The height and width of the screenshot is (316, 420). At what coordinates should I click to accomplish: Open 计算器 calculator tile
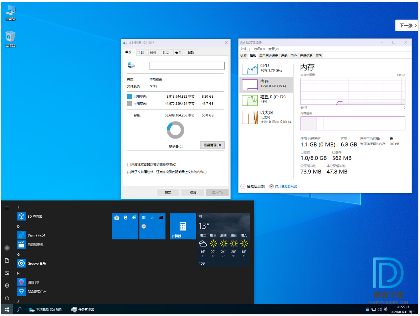click(x=183, y=226)
